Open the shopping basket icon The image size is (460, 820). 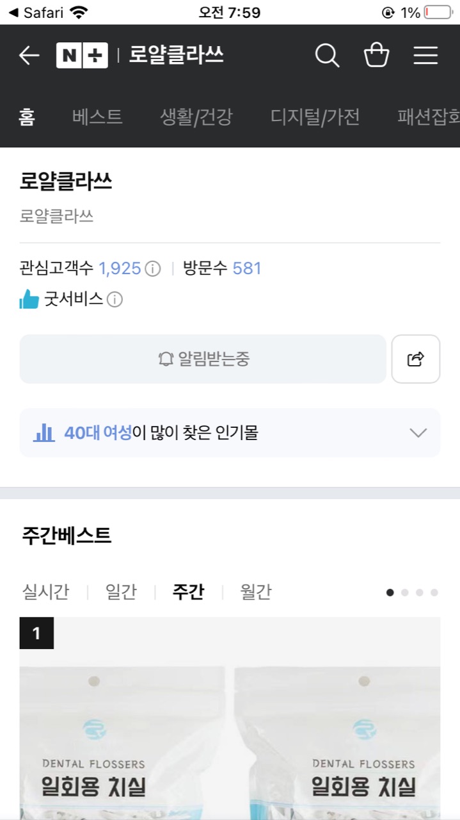coord(376,56)
